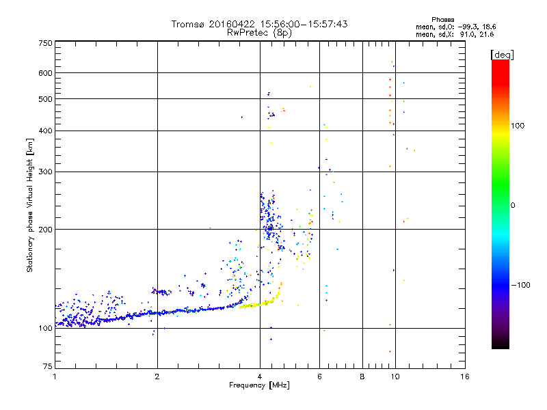547x410 pixels.
Task: Click the x-axis tick label "2"
Action: (x=157, y=377)
